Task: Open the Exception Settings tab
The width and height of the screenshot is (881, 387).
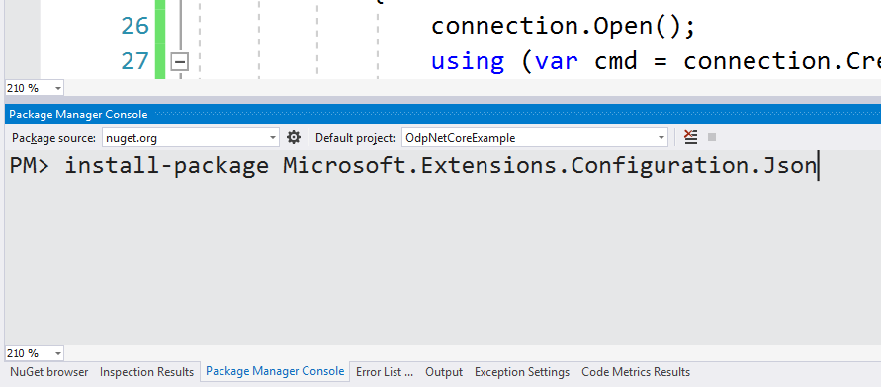Action: click(x=522, y=372)
